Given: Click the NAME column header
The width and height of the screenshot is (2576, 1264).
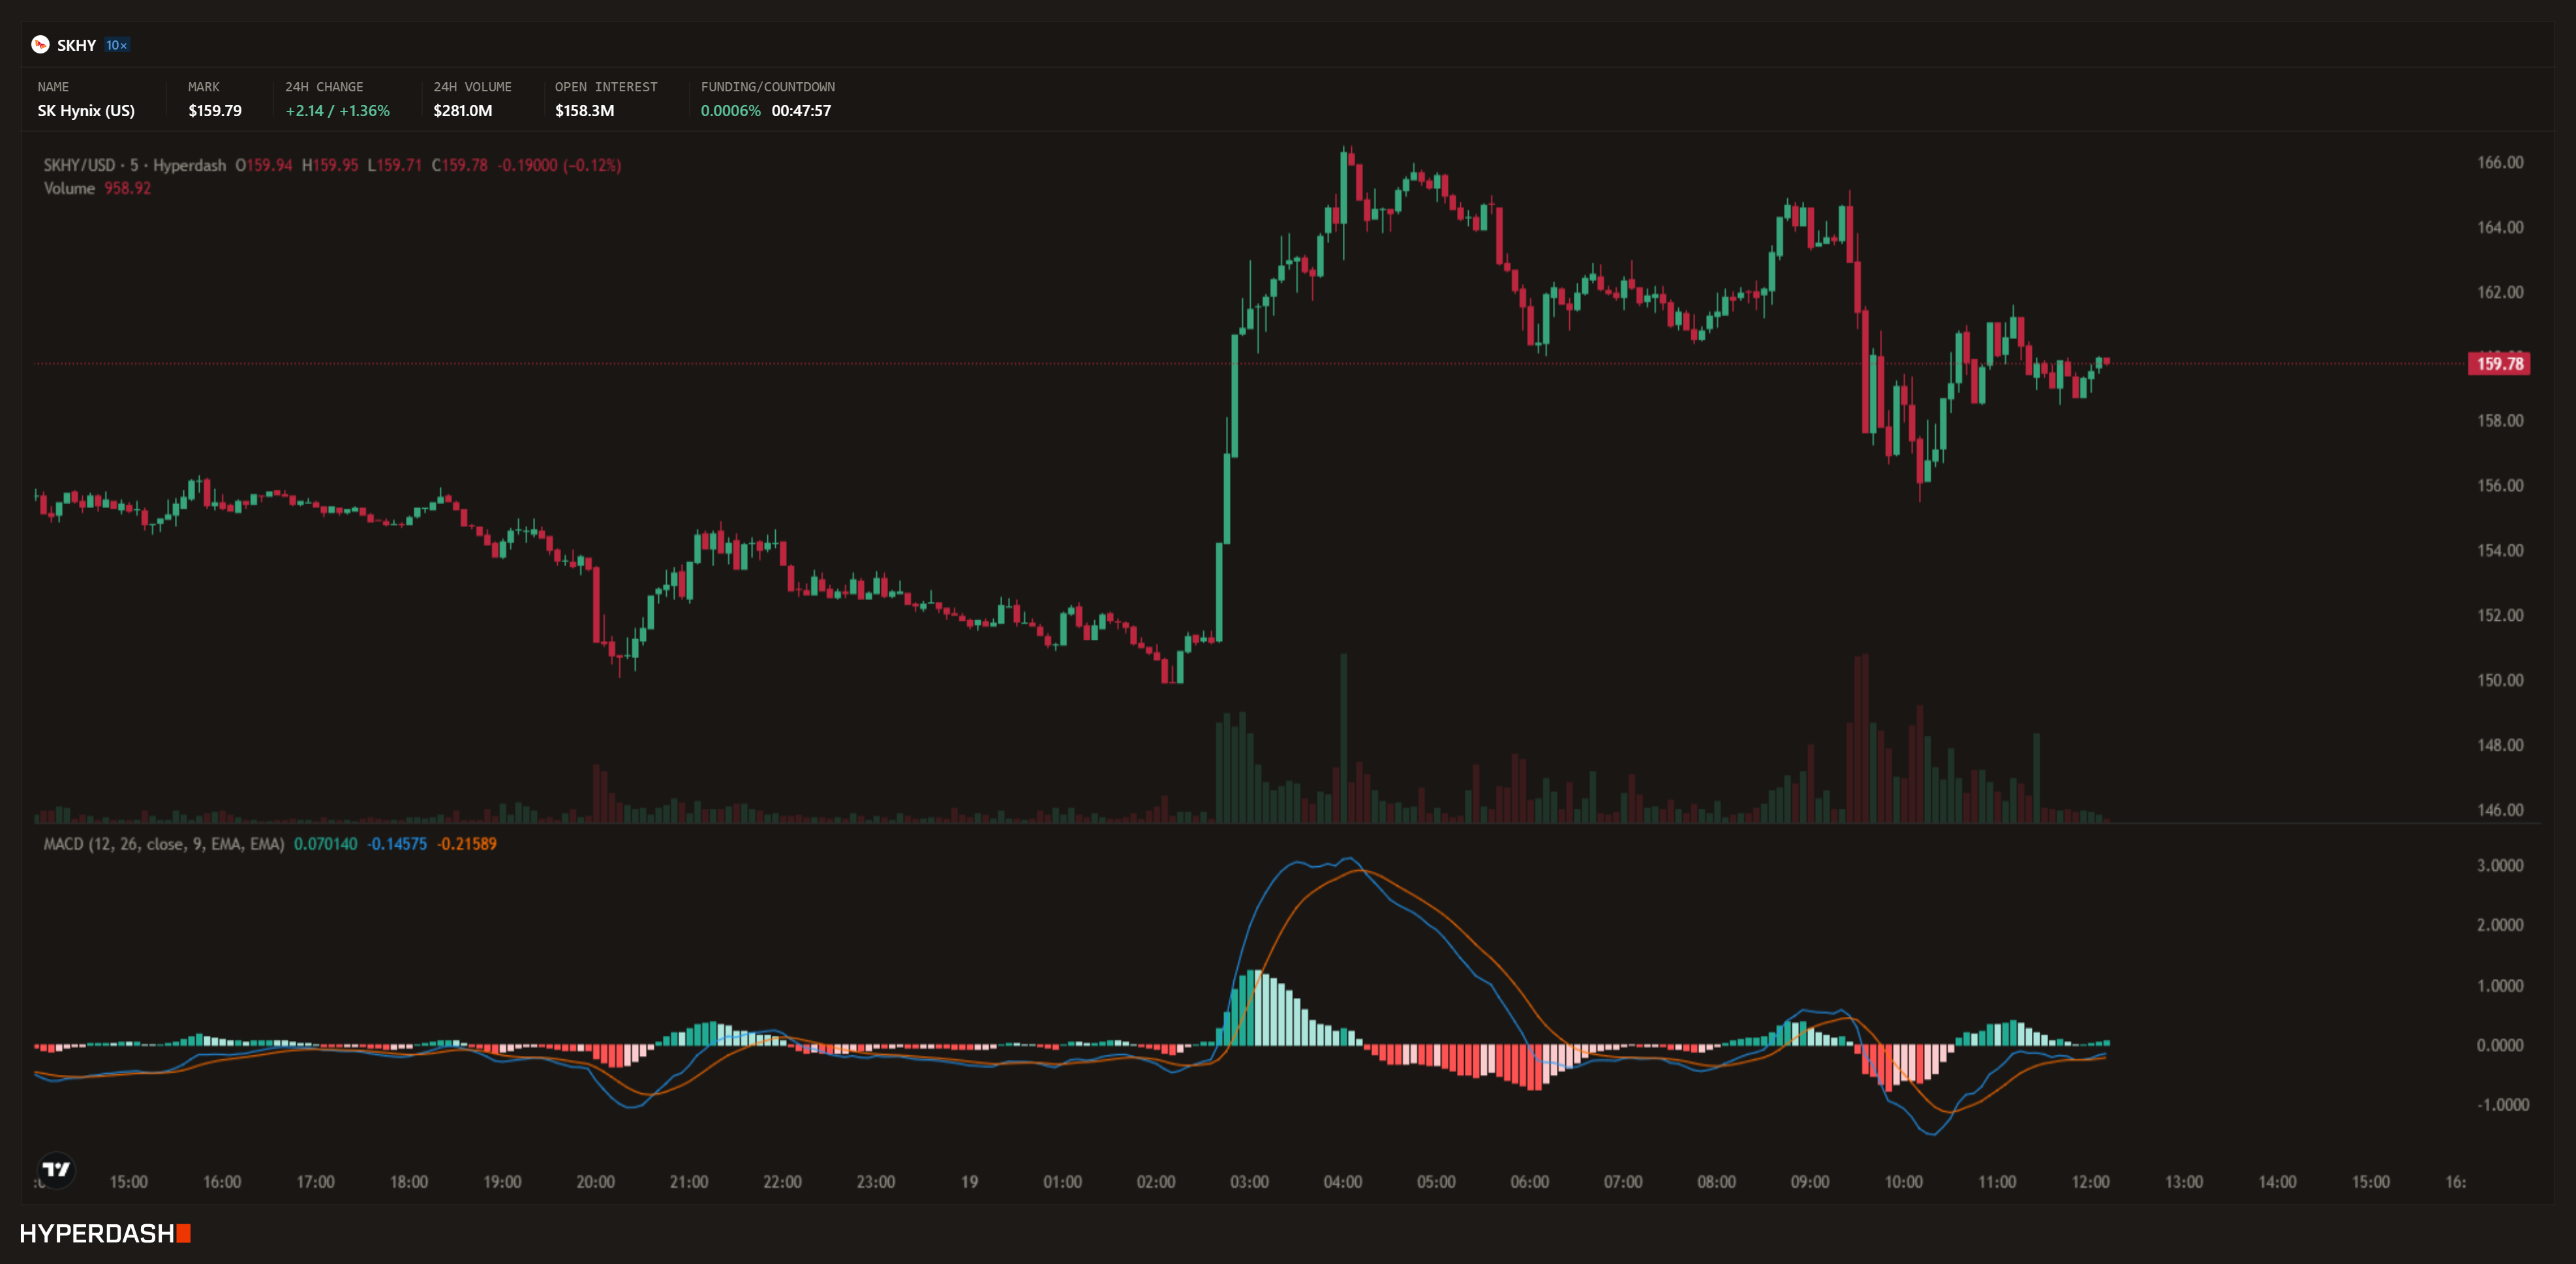Looking at the screenshot, I should [x=53, y=87].
